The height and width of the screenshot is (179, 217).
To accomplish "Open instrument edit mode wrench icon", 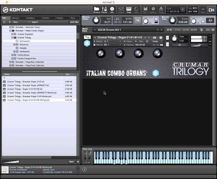I will pos(87,37).
